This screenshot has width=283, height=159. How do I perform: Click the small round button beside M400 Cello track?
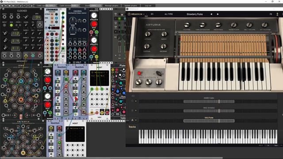pos(136,101)
